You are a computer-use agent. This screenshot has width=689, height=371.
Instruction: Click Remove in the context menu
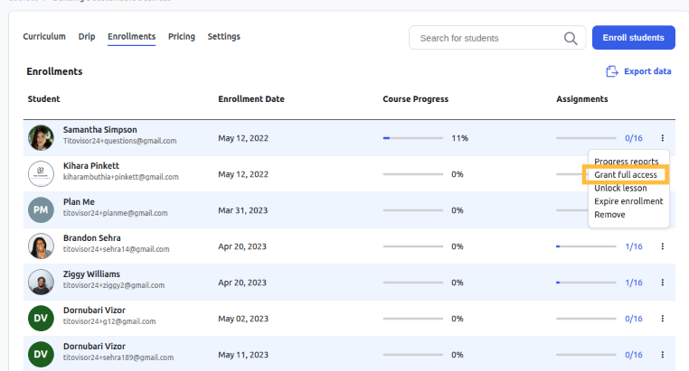tap(609, 215)
